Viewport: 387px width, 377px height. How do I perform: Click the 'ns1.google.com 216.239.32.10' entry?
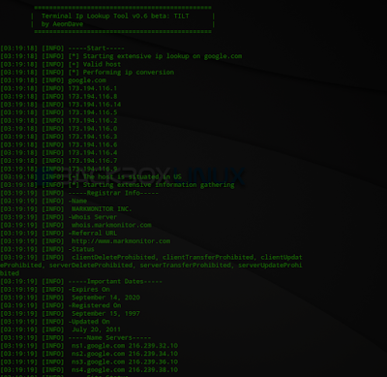pos(125,346)
